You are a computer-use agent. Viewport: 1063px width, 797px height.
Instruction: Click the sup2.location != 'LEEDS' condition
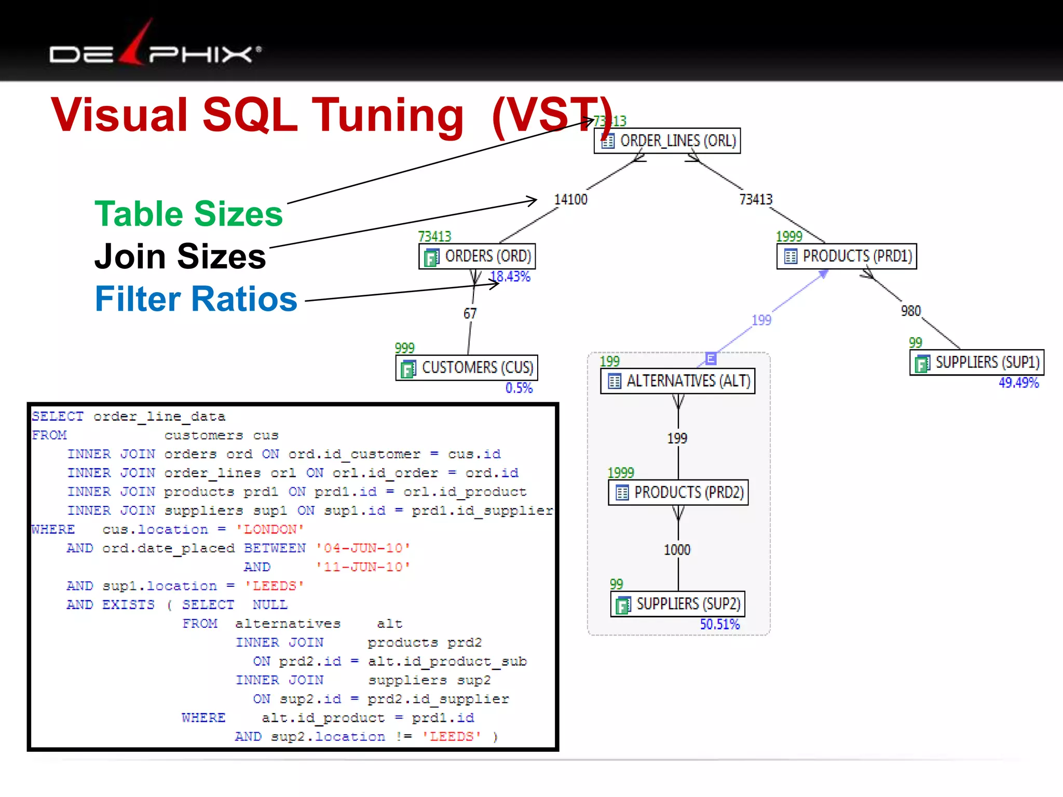[x=376, y=737]
